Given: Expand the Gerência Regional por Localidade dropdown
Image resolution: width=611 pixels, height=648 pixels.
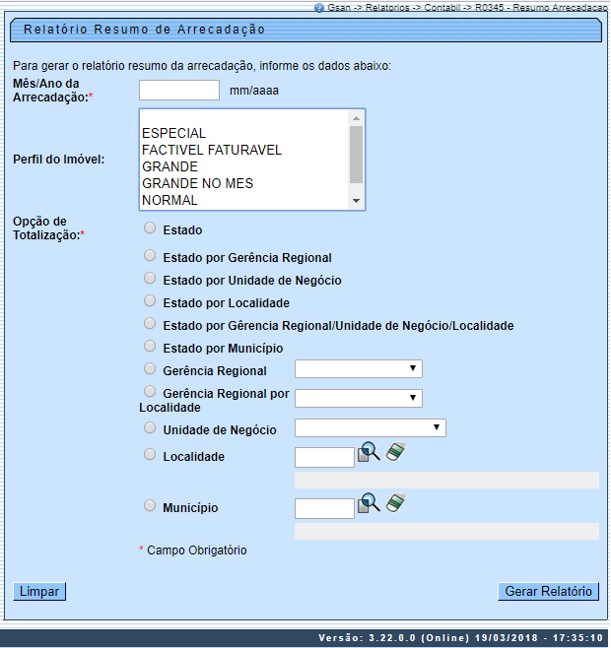Looking at the screenshot, I should (358, 398).
